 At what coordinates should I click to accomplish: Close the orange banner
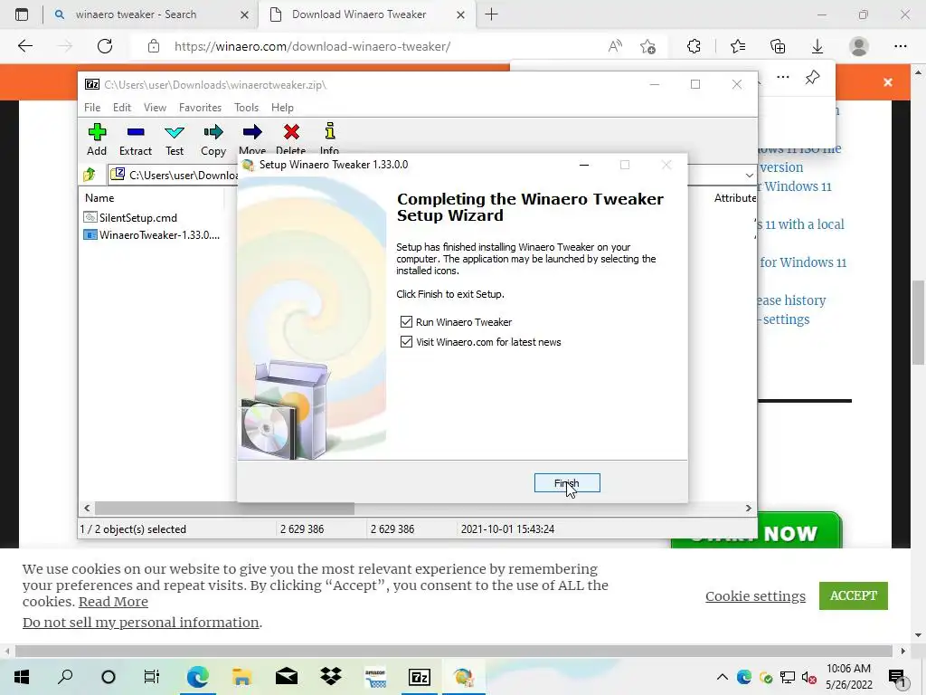click(888, 82)
